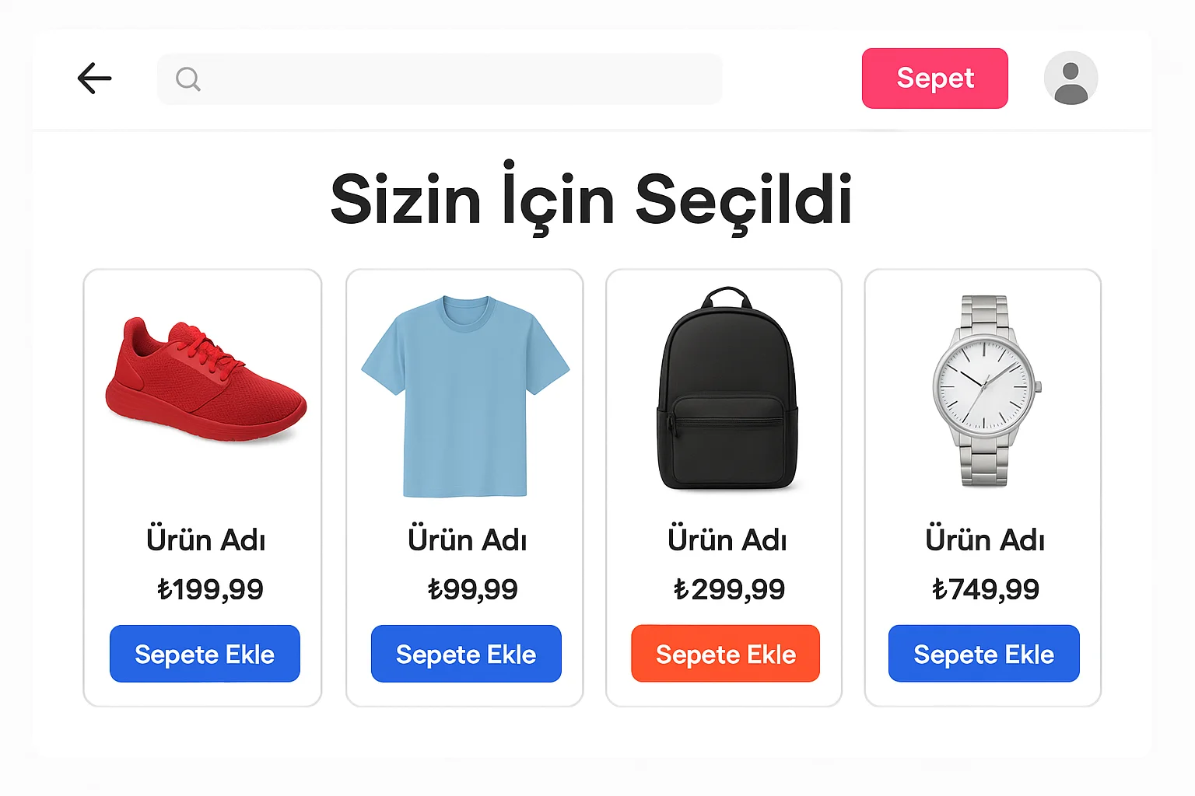Select the t-shirt's Ürün Adı label
Screen dimensions: 1195x796
click(465, 539)
